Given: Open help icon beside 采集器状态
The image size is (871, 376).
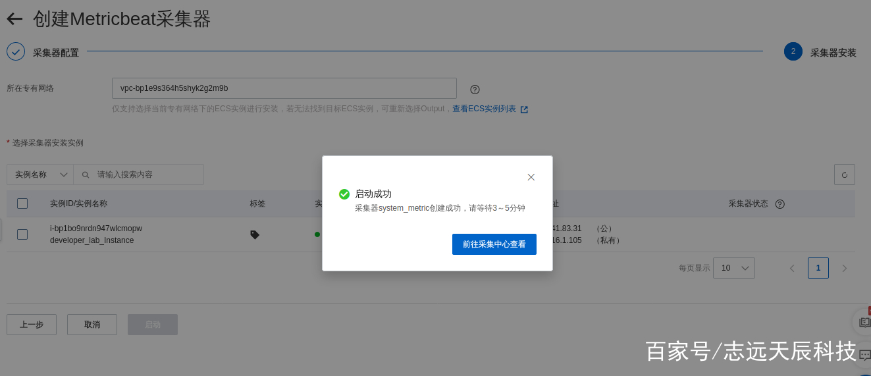Looking at the screenshot, I should tap(780, 204).
